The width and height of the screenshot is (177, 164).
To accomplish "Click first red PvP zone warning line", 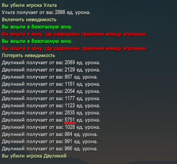I will pyautogui.click(x=74, y=34).
